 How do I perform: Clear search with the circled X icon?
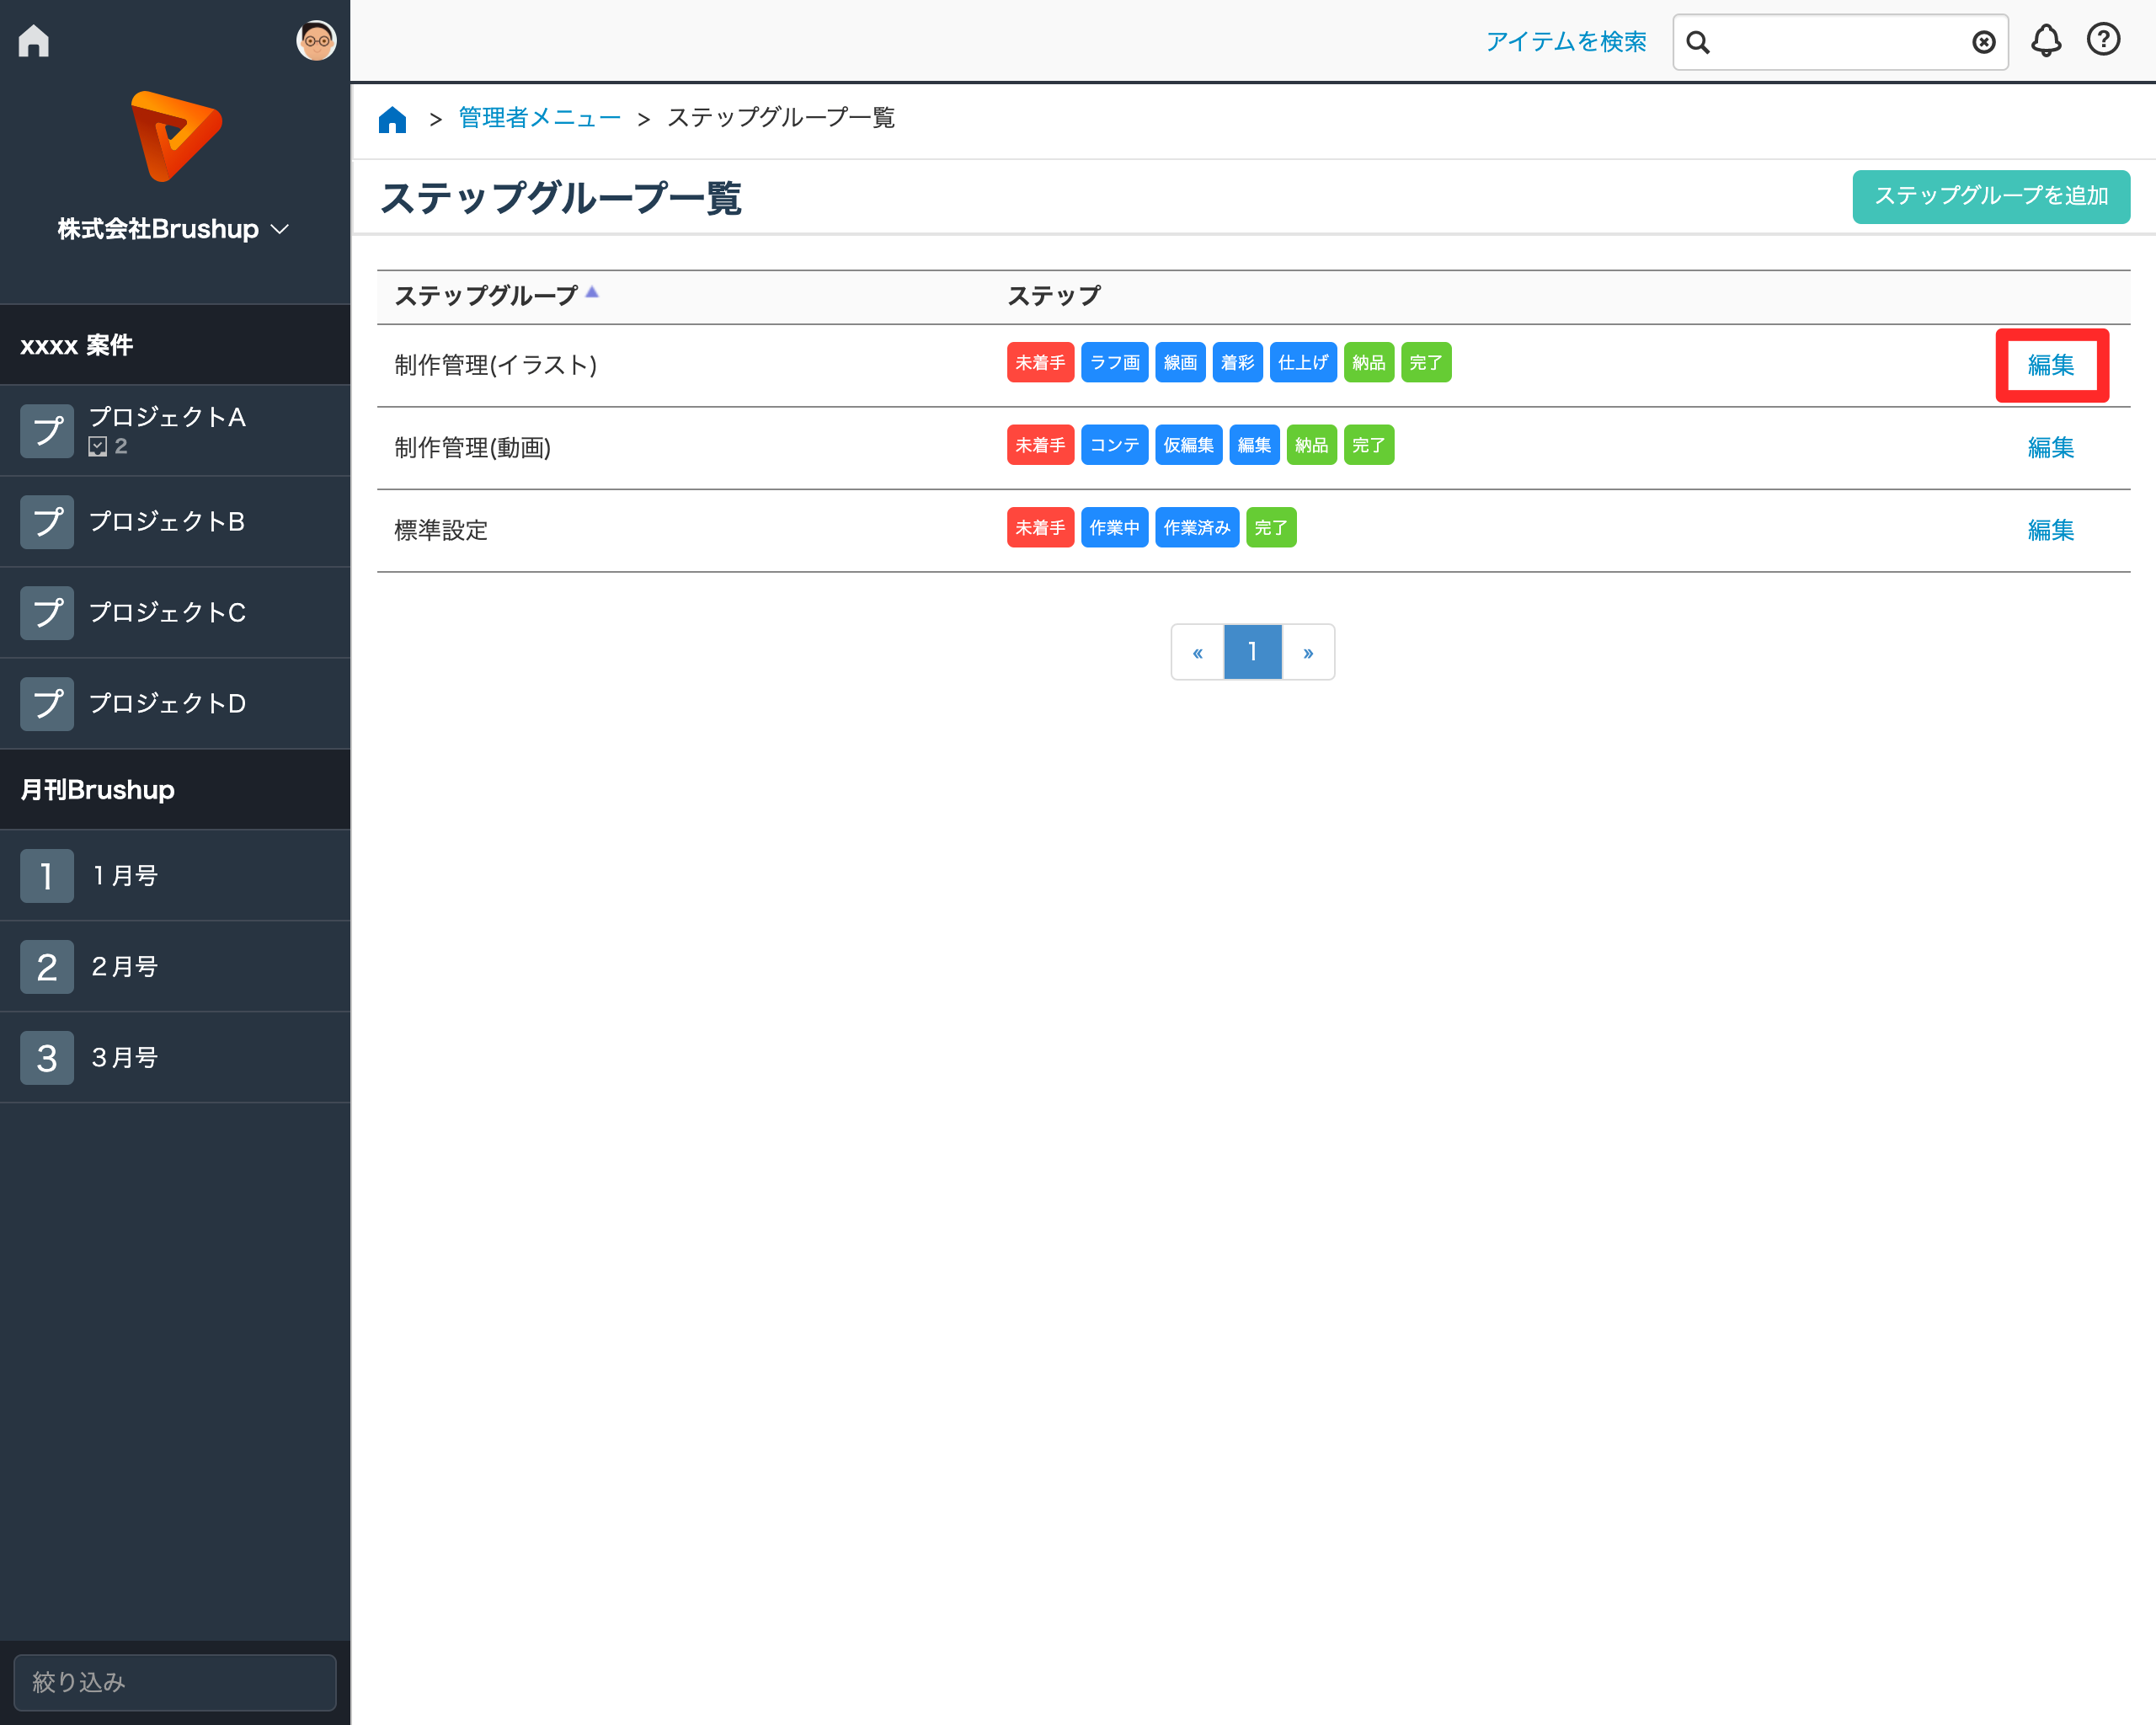pyautogui.click(x=1983, y=42)
